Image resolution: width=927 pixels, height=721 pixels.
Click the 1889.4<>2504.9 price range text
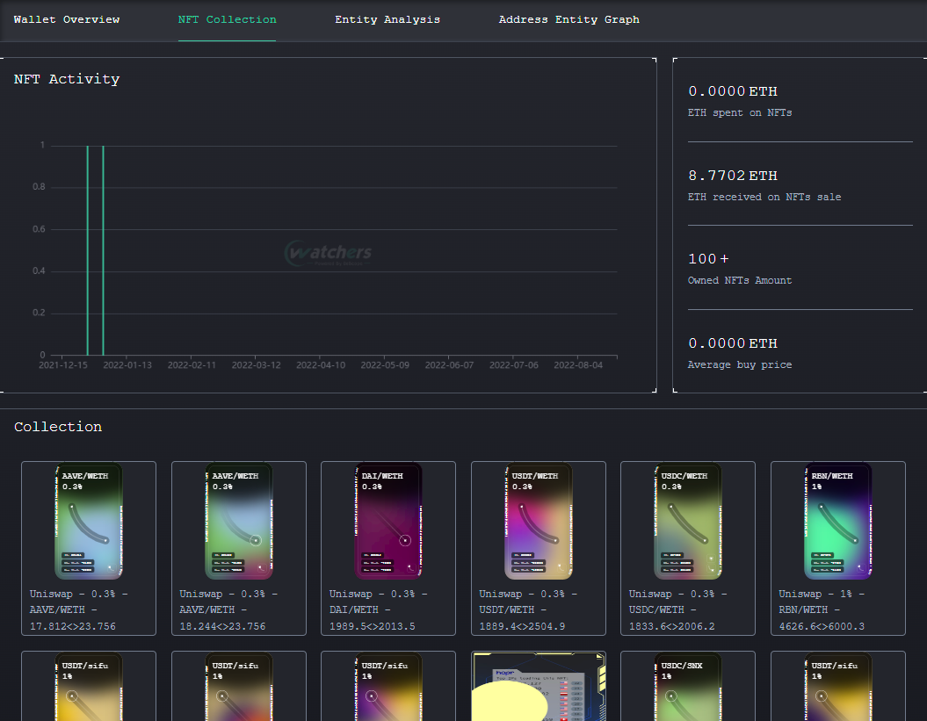522,626
